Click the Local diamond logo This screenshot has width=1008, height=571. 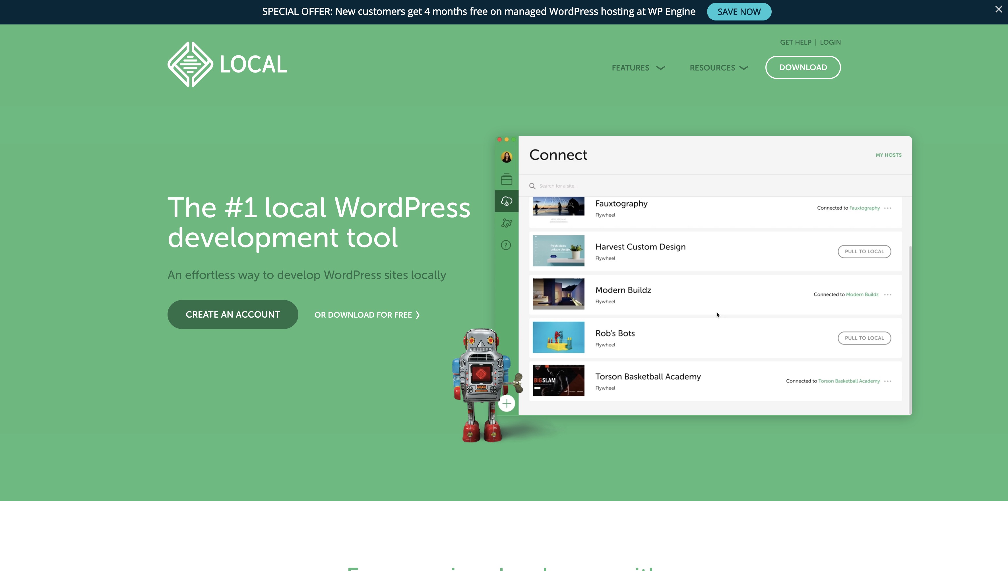(x=190, y=64)
